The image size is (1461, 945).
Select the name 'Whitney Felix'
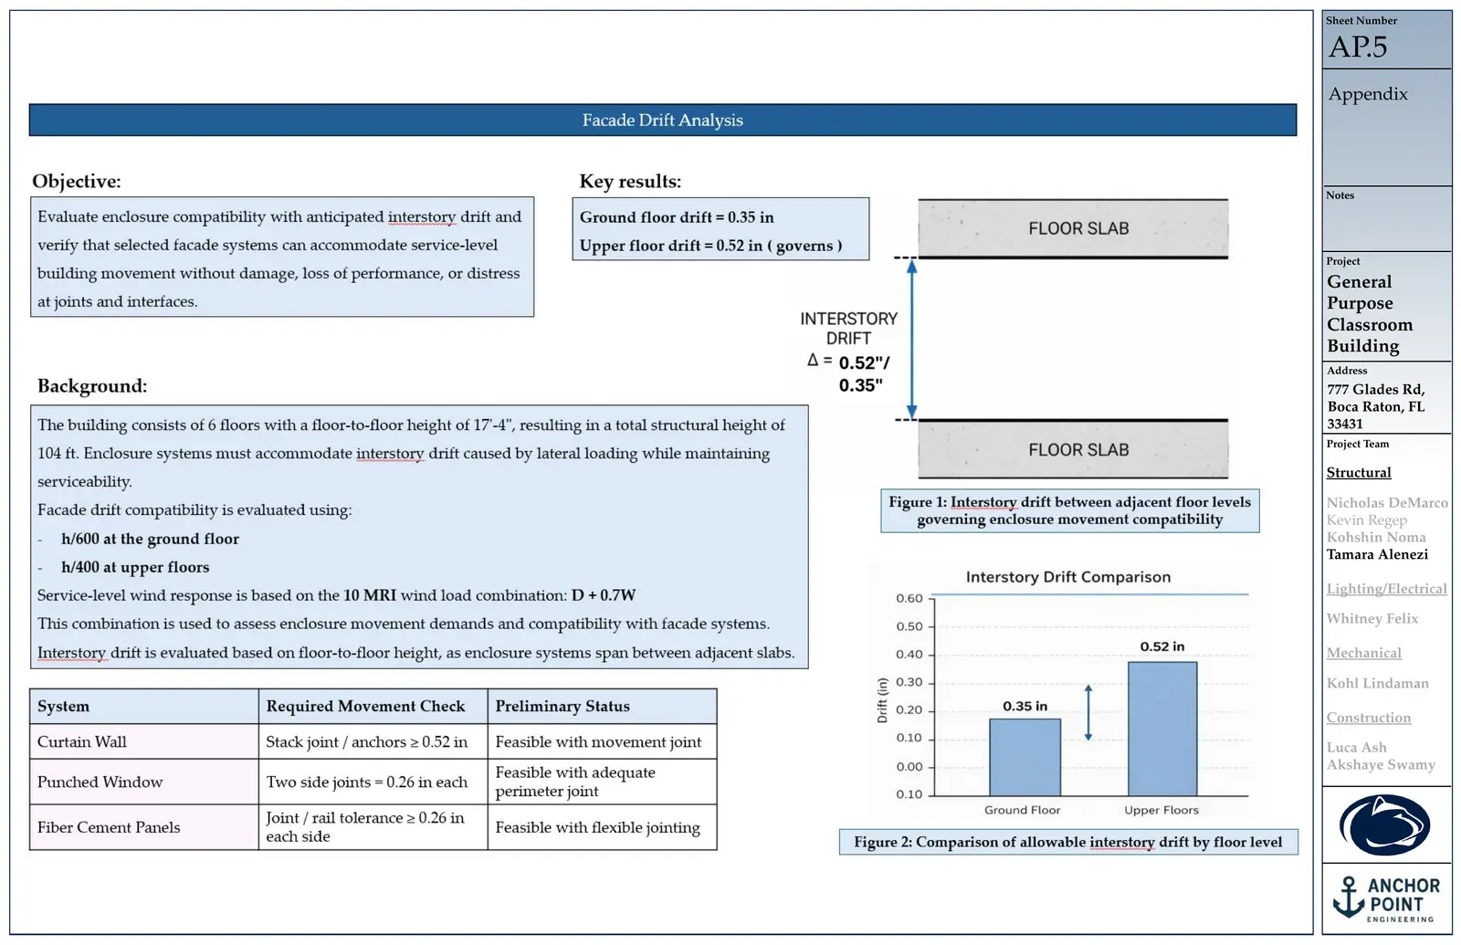(x=1372, y=618)
